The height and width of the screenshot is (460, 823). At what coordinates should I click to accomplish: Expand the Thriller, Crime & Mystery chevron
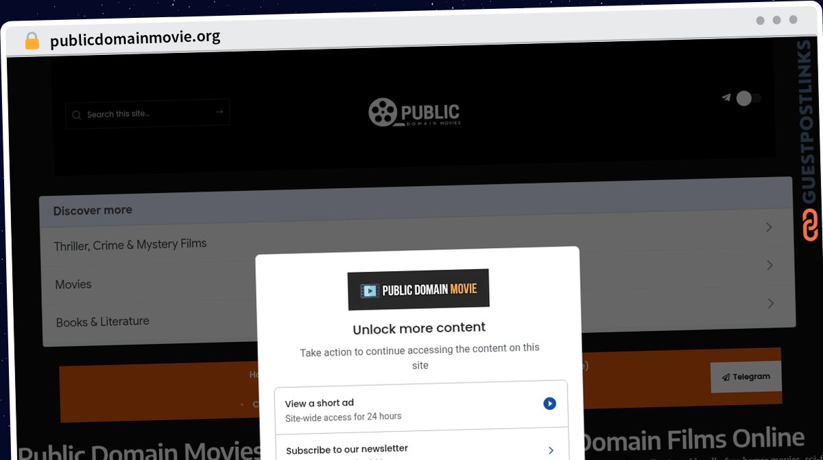pos(769,227)
